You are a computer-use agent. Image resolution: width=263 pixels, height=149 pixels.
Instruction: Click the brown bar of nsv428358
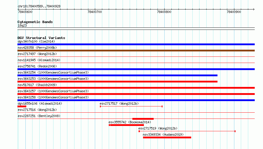tap(136, 51)
